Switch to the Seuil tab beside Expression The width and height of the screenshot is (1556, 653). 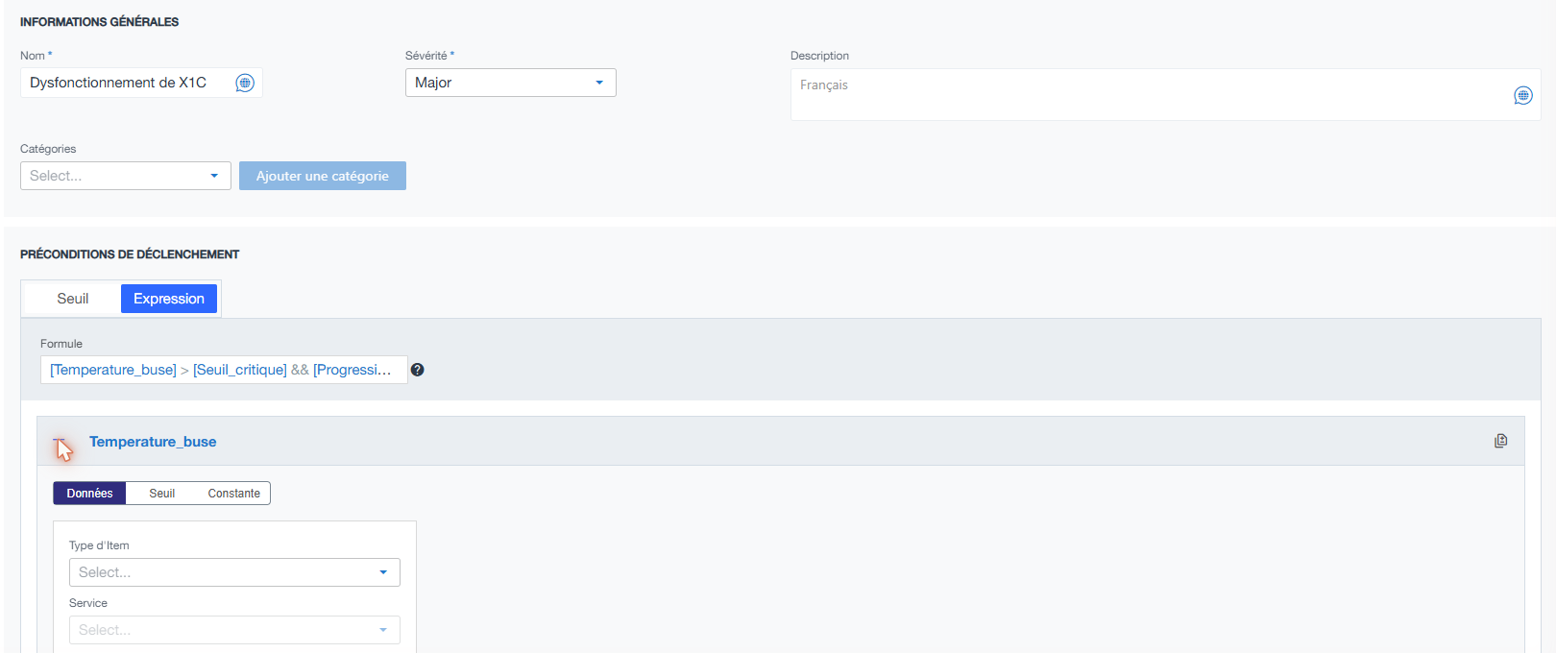(73, 299)
